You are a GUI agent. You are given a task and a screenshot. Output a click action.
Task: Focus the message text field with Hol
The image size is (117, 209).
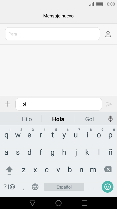(x=59, y=104)
